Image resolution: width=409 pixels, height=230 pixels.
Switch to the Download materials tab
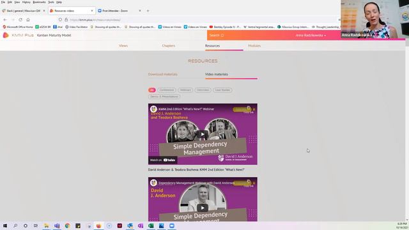163,74
